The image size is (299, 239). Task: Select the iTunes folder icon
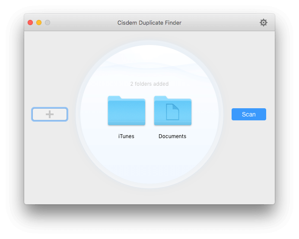pos(127,110)
